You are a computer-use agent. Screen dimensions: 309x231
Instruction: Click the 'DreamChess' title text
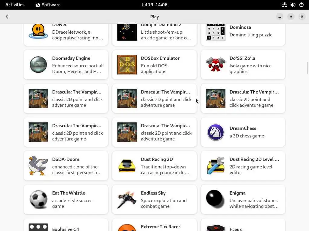pos(243,128)
